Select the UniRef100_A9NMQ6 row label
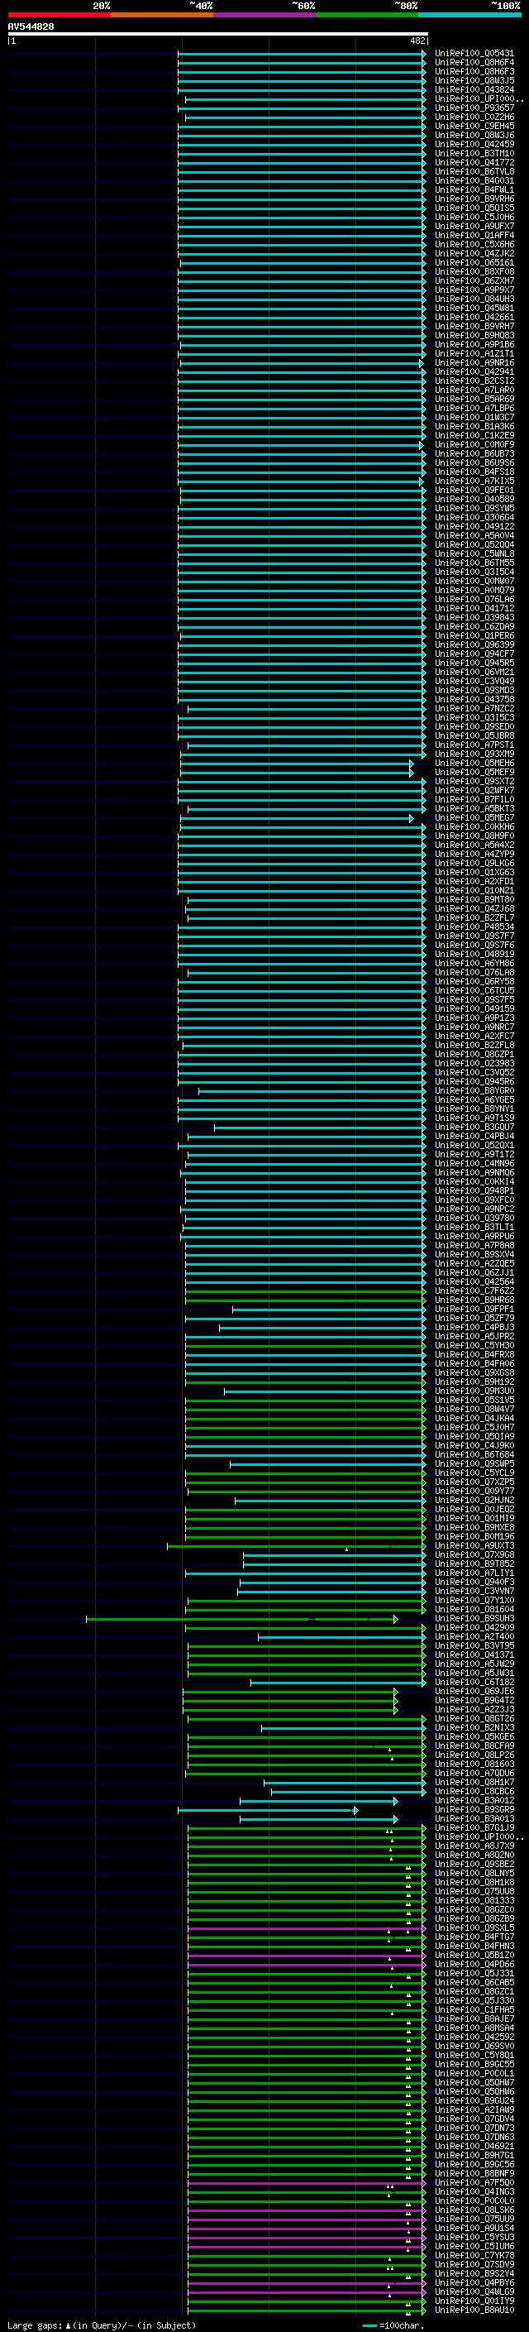This screenshot has height=2332, width=529. (x=474, y=1172)
